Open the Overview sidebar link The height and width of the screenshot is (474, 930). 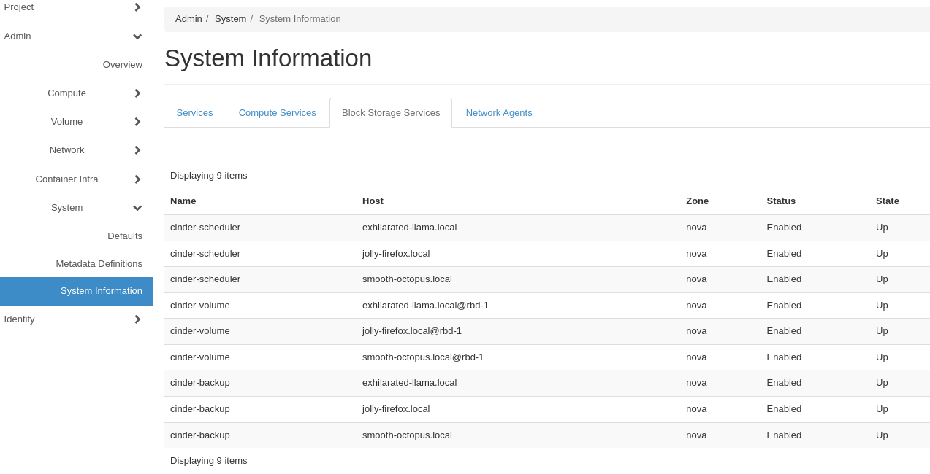[122, 65]
